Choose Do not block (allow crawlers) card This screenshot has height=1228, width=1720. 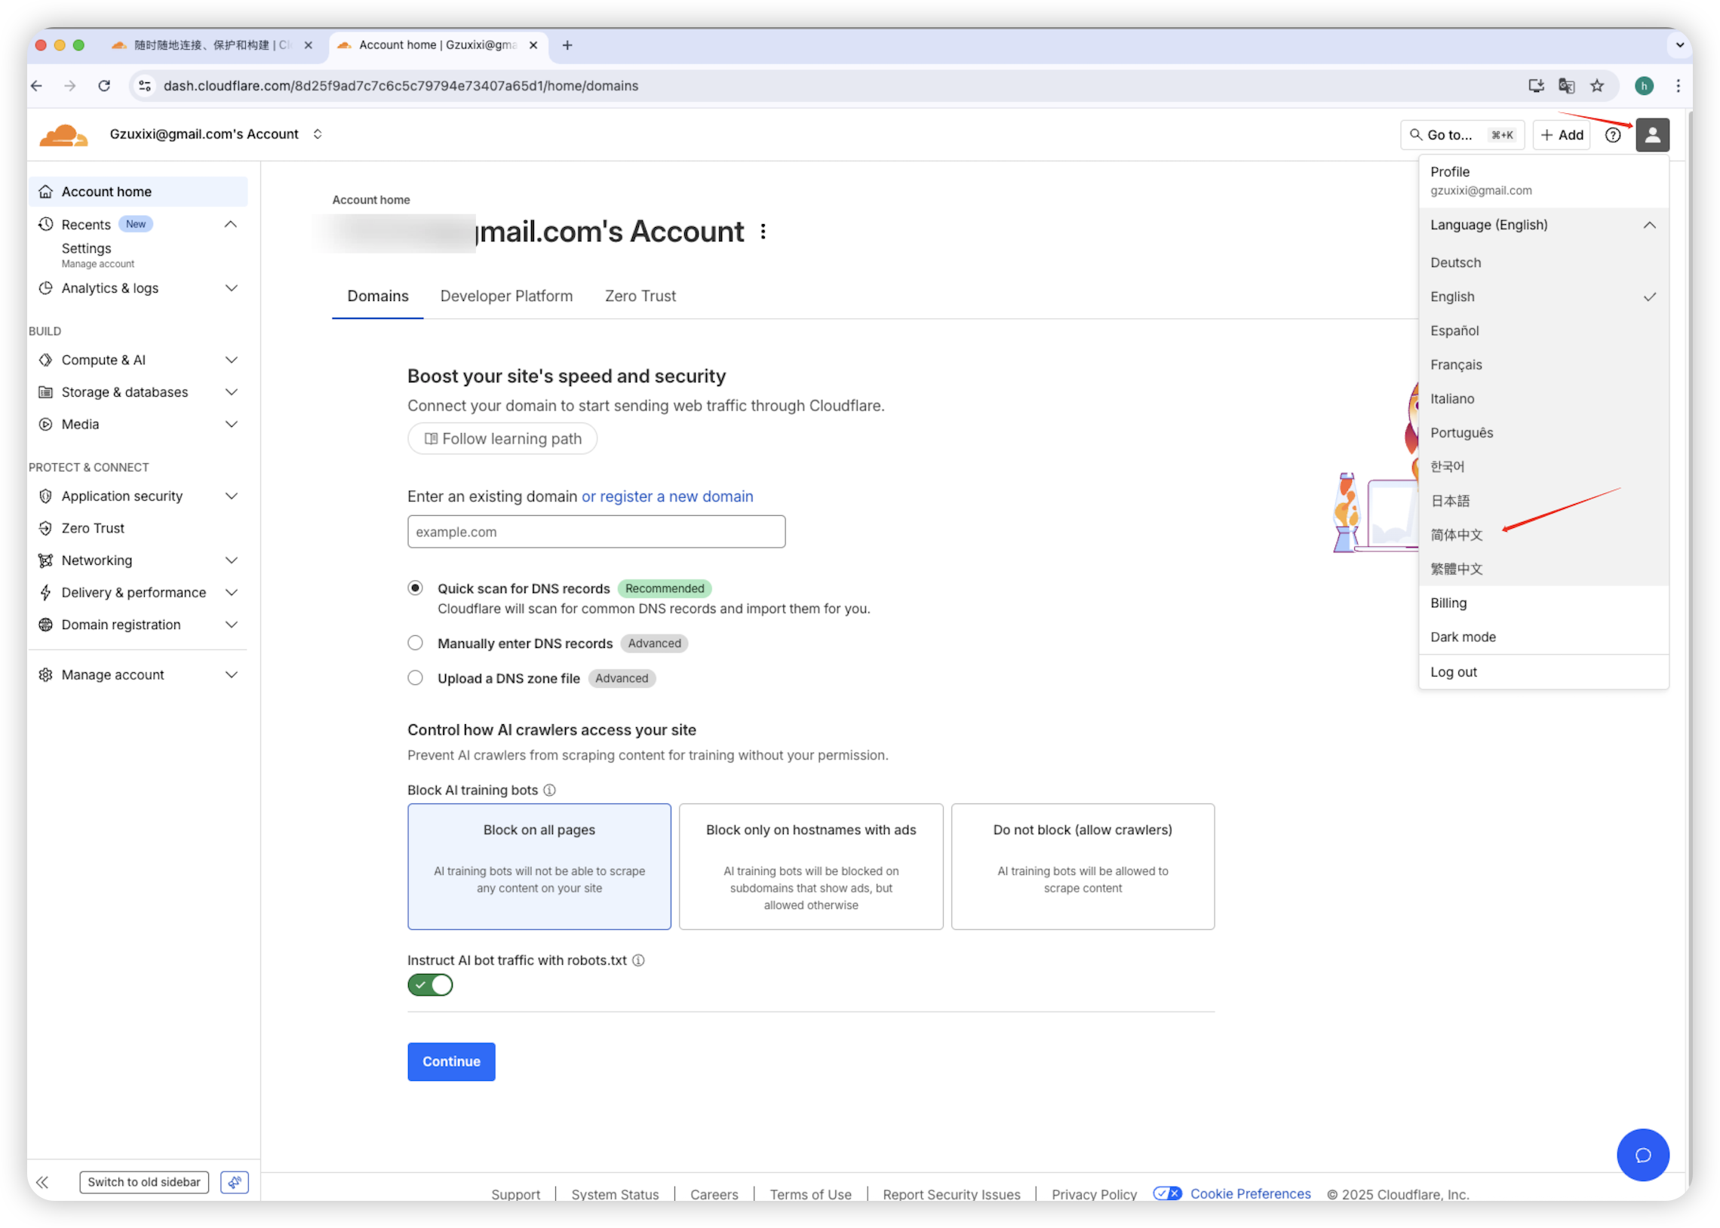[1082, 866]
